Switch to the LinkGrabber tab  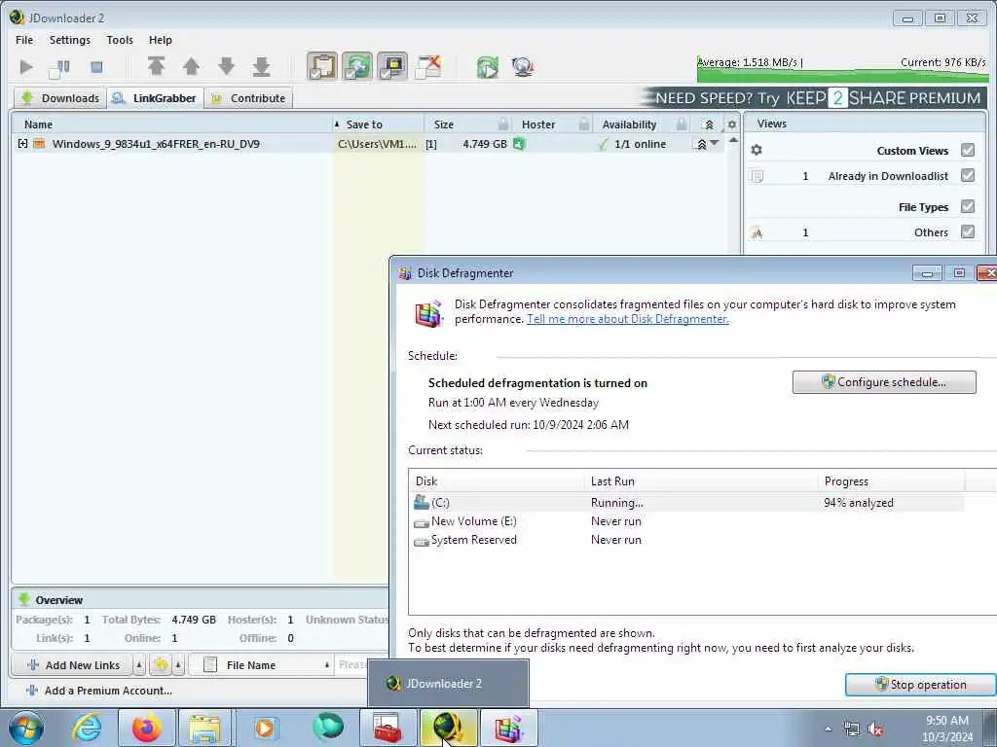[155, 98]
